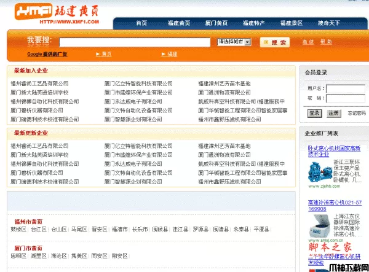Select 长乐市 link

(x=140, y=229)
